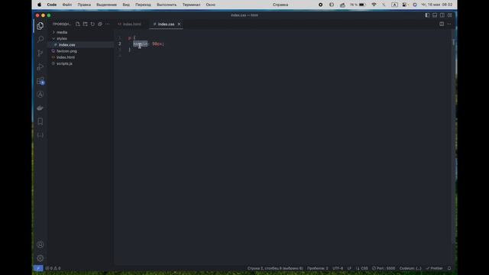Open the Переход menu
The height and width of the screenshot is (275, 489).
coord(143,5)
